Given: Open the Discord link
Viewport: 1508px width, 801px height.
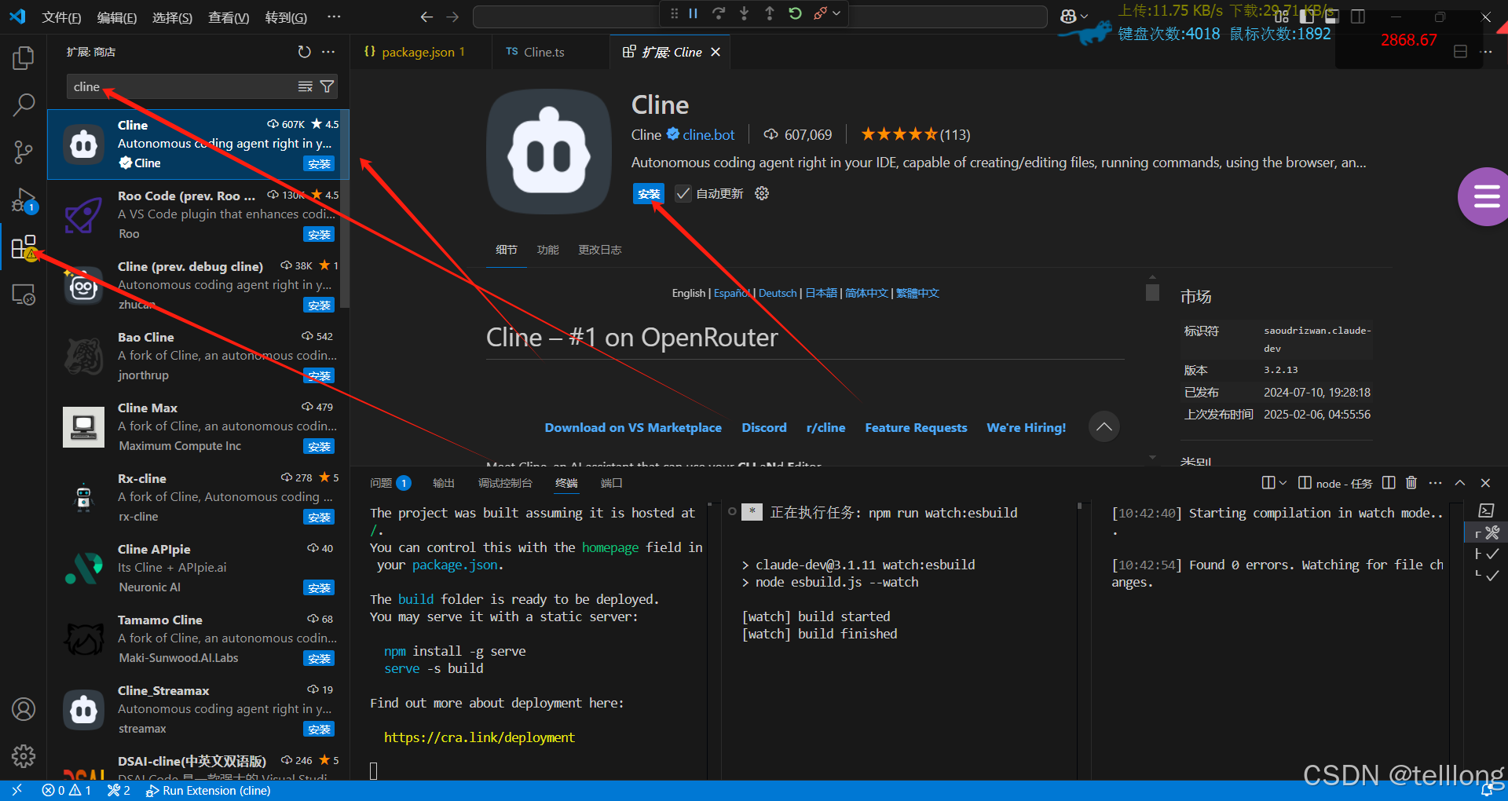Looking at the screenshot, I should tap(764, 428).
